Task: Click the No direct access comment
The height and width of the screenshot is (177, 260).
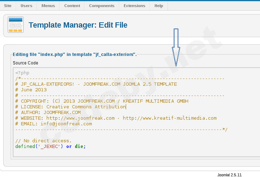Action: (44, 141)
